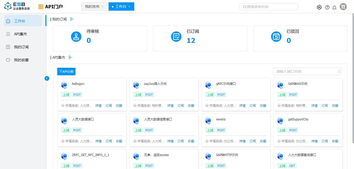
Task: Switch to the 我的发布 tab
Action: (92, 7)
